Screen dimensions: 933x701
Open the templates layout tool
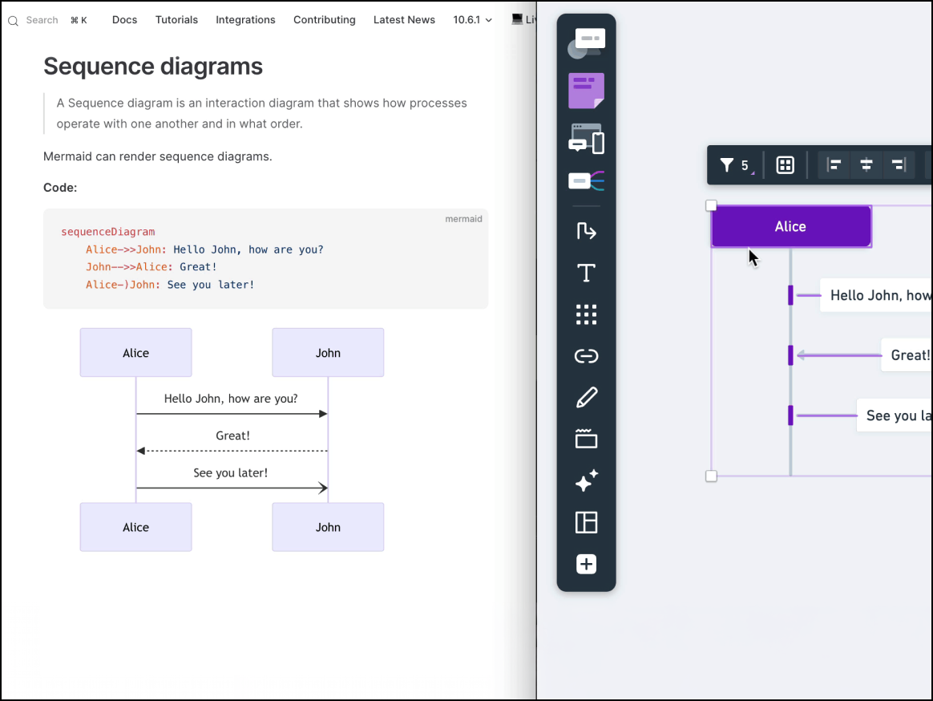586,522
